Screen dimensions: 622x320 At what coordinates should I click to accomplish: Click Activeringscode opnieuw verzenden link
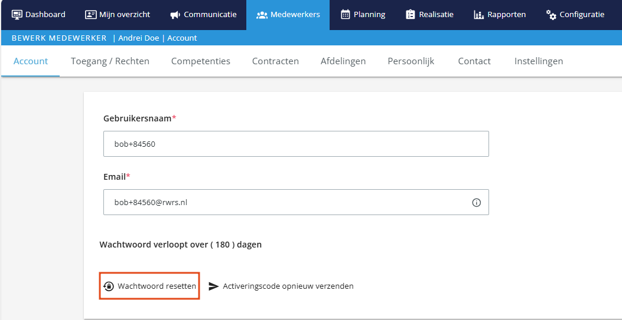tap(288, 286)
